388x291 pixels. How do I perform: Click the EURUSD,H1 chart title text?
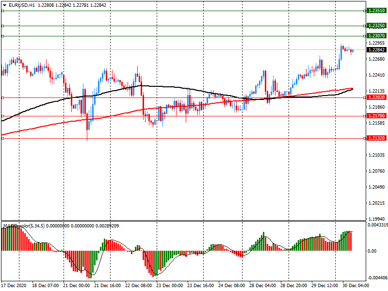tap(22, 5)
